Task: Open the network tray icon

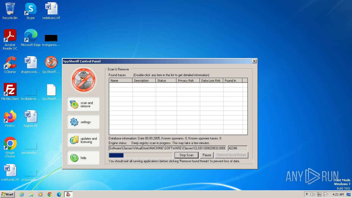Action: point(319,194)
